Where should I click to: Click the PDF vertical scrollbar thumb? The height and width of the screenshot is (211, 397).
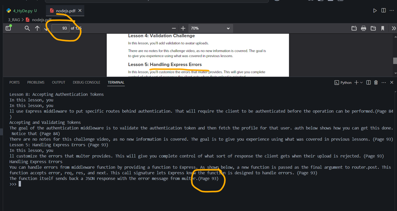click(x=394, y=61)
